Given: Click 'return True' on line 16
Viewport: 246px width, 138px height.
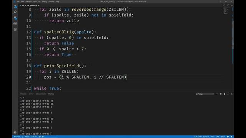Looking at the screenshot, I should tap(58, 54).
